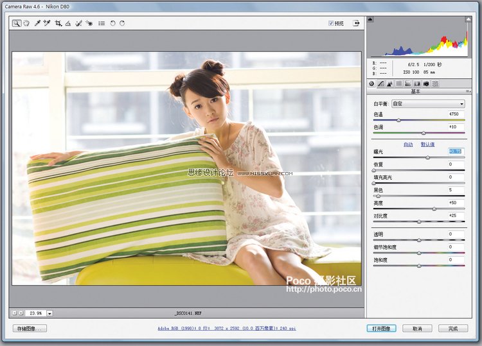Open the Tone Curve tab
The height and width of the screenshot is (346, 482).
(381, 83)
